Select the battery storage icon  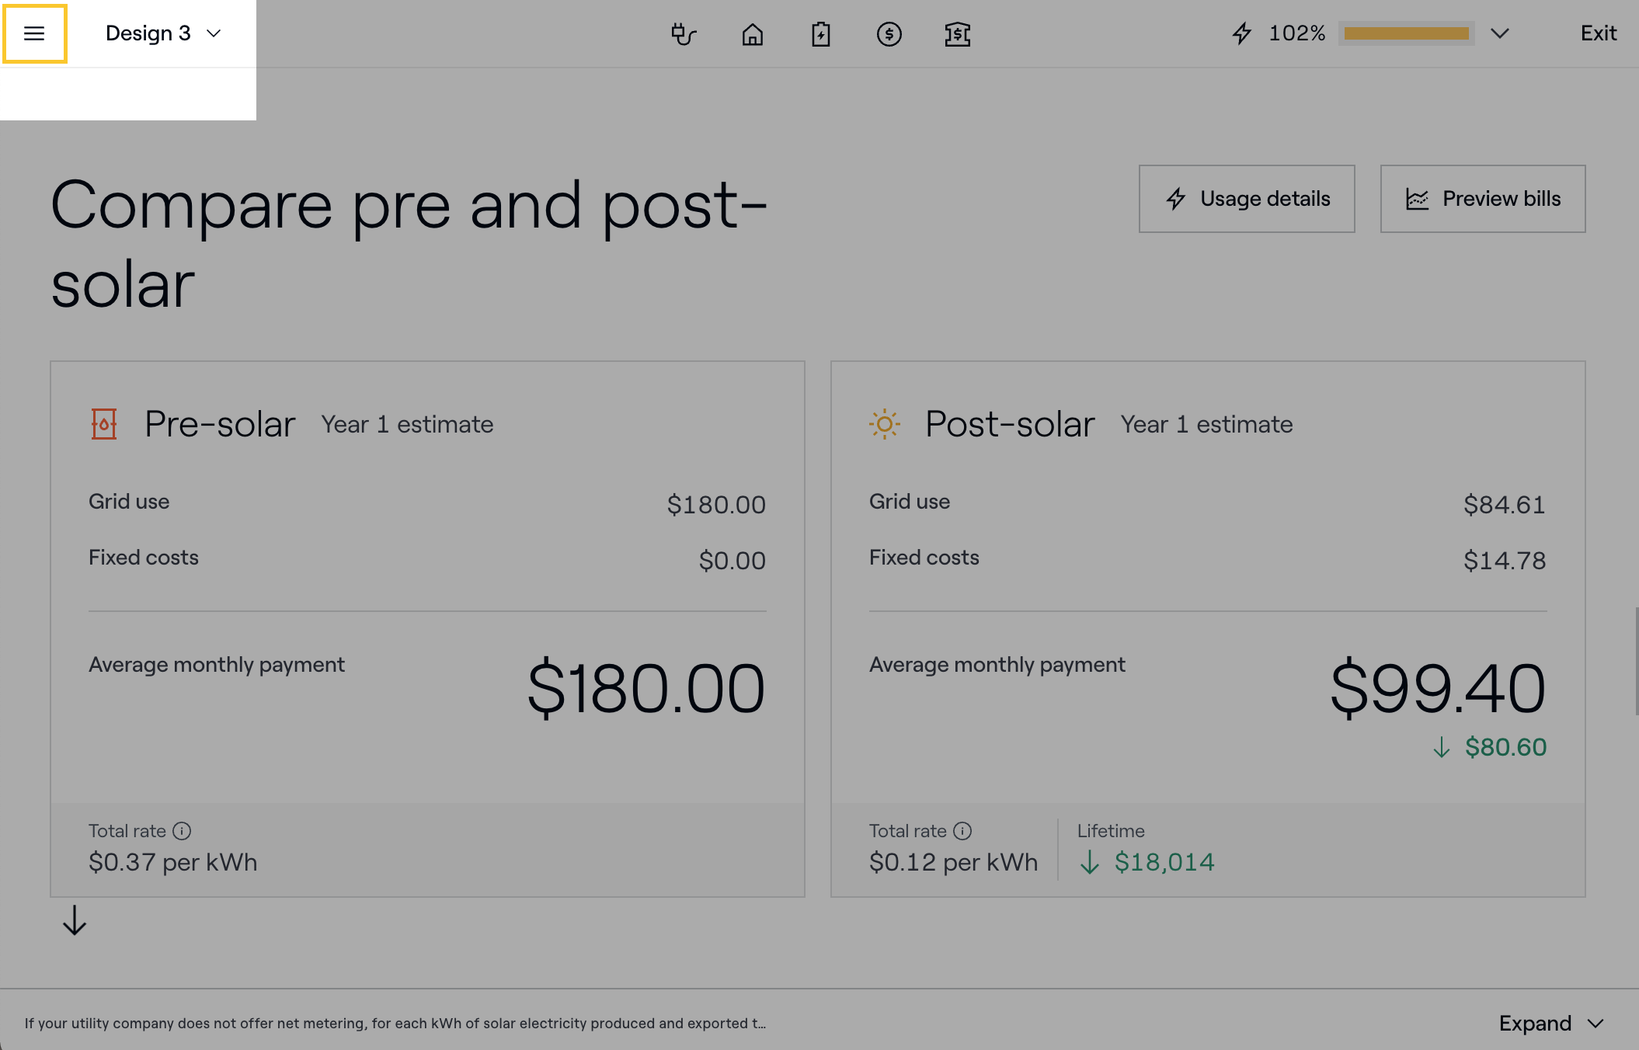820,34
